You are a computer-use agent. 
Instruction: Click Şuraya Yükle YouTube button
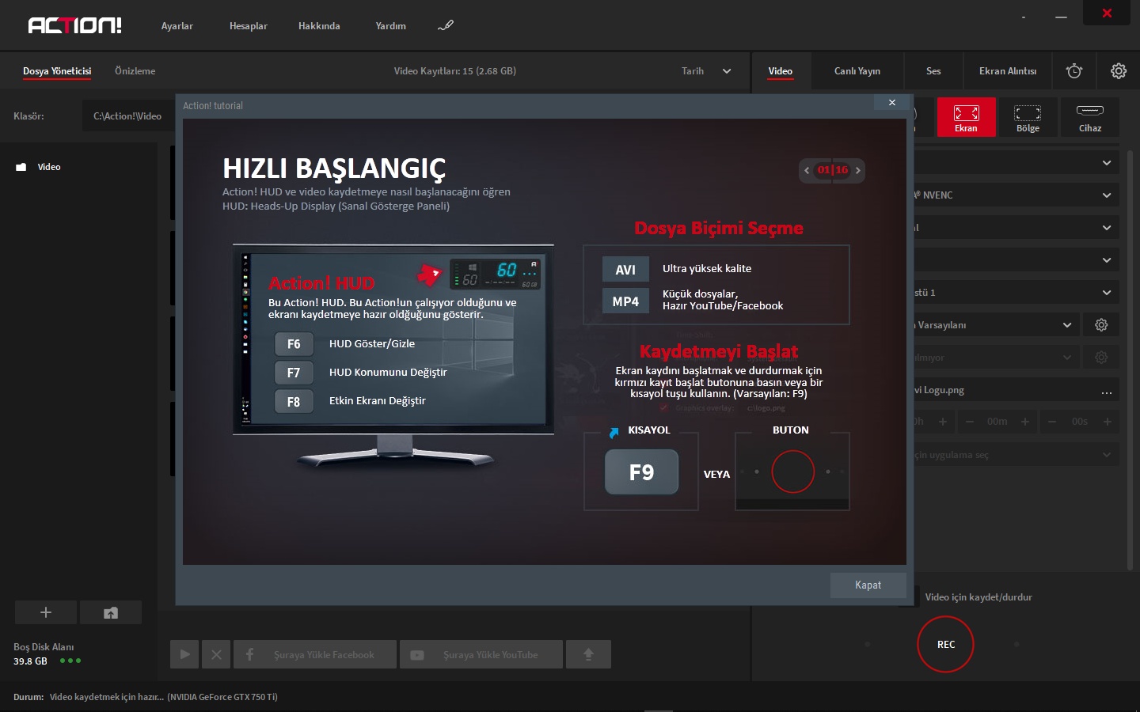point(481,654)
